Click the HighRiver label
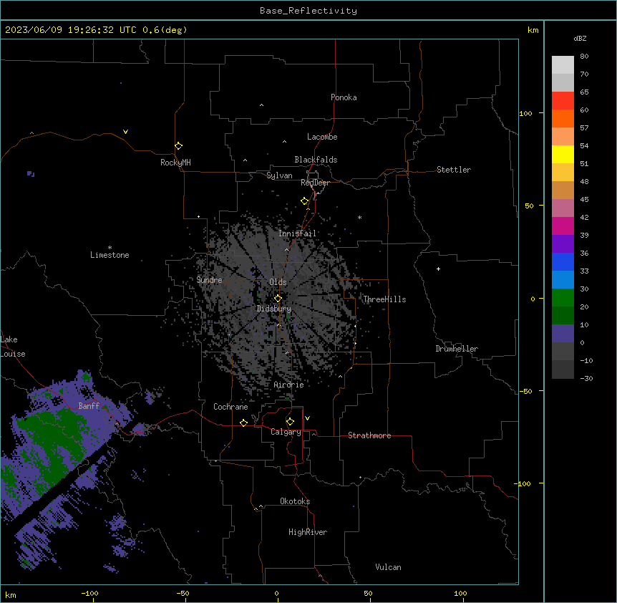617x603 pixels. coord(308,532)
